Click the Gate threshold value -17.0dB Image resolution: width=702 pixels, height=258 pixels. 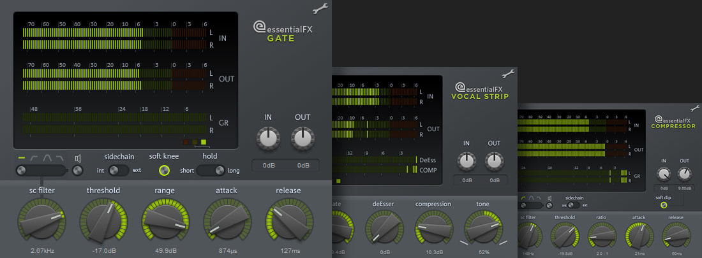(x=104, y=251)
